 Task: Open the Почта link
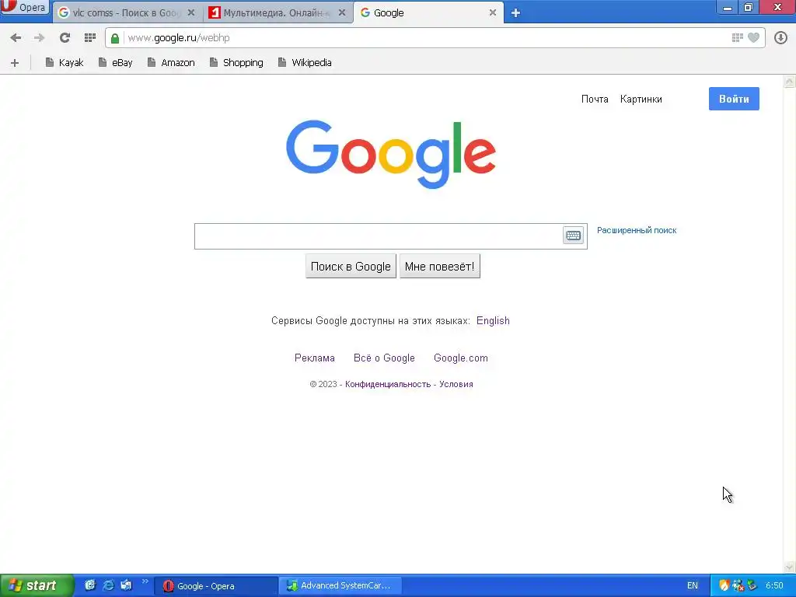point(595,99)
